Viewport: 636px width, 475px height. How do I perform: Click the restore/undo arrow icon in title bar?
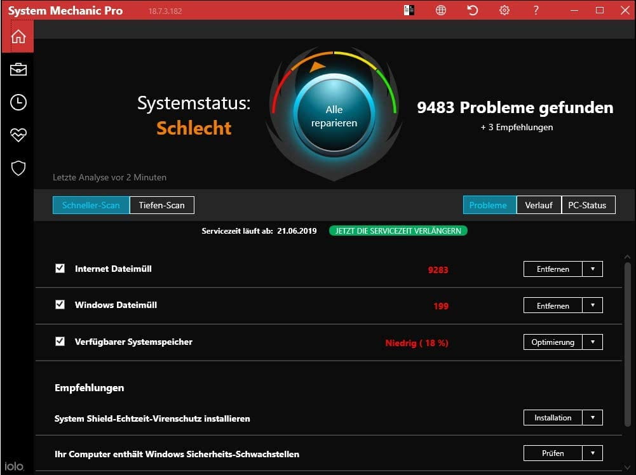pyautogui.click(x=472, y=10)
